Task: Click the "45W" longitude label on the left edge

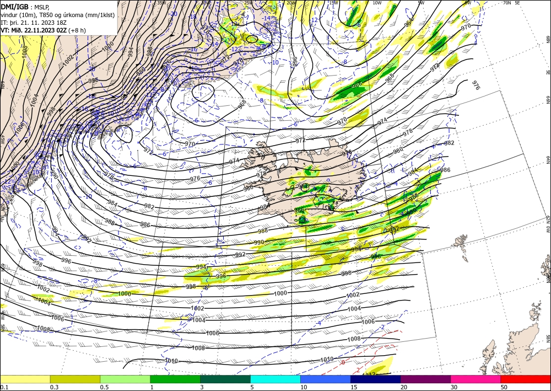Action: coord(2,140)
